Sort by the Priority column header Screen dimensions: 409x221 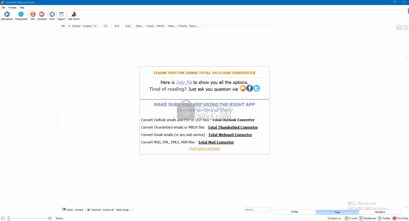183,26
